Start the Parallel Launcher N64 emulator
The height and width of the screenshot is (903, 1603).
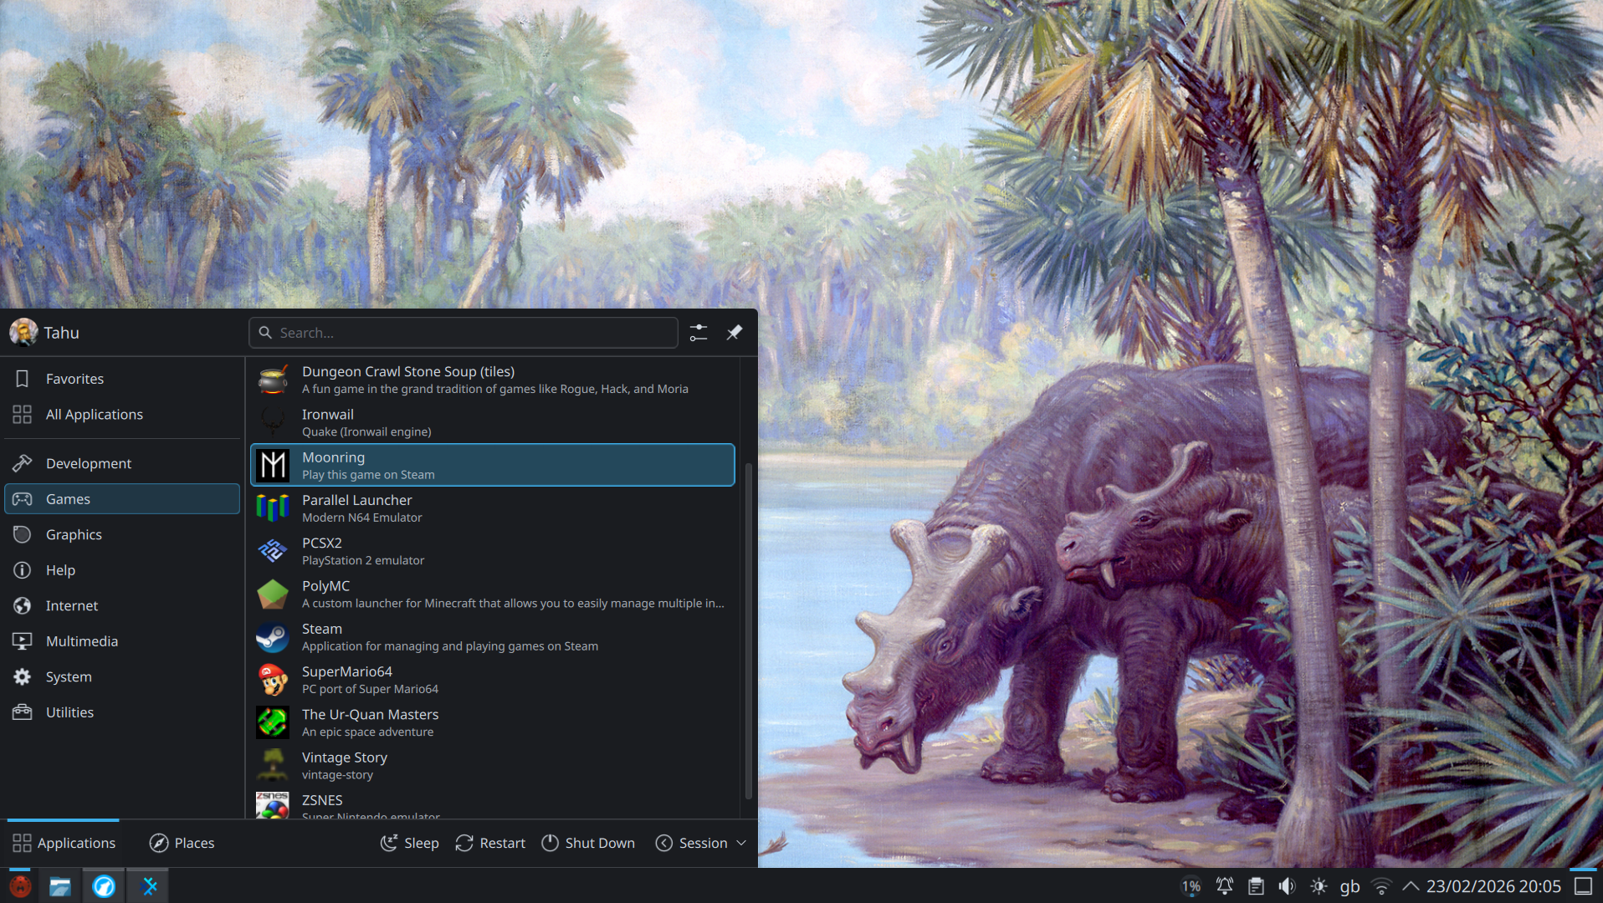tap(493, 508)
